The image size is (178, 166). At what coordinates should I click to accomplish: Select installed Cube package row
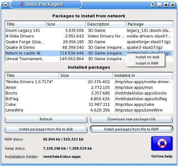click(x=89, y=105)
